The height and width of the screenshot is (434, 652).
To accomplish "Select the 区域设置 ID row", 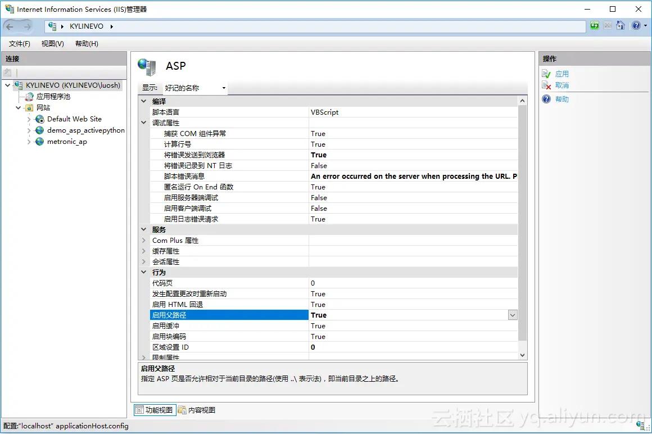I will coord(334,347).
